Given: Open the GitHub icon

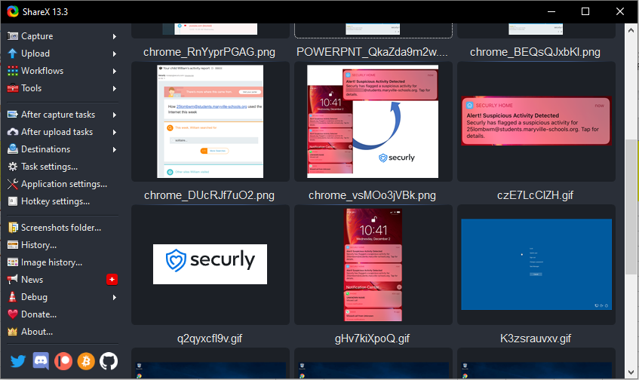Looking at the screenshot, I should point(109,361).
